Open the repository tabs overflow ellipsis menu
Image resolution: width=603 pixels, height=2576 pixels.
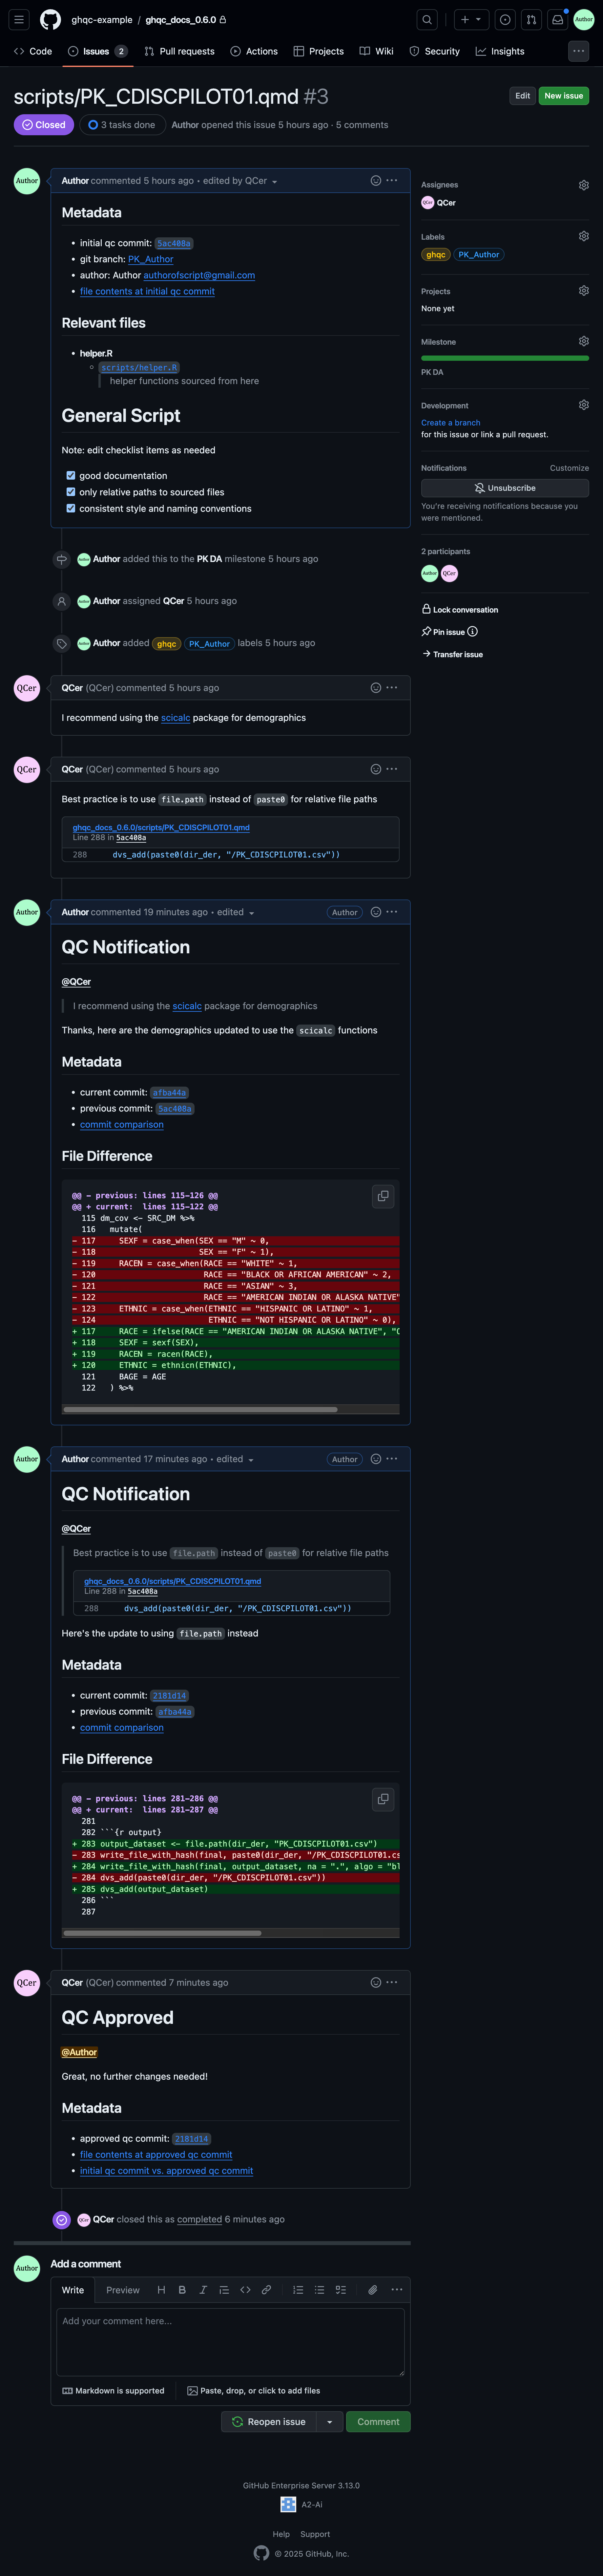point(578,51)
